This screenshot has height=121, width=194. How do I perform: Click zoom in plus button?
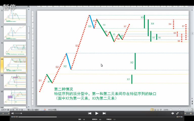tap(188, 110)
